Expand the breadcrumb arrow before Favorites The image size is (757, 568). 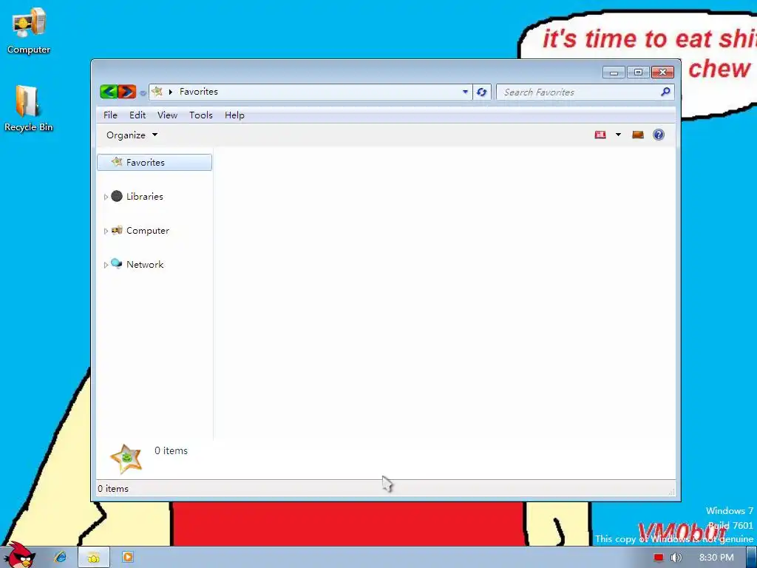pos(171,92)
